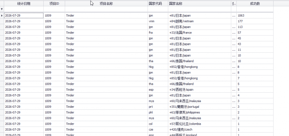
Task: Select +852/香港/hongkong in the row with count 7
Action: [x=199, y=78]
